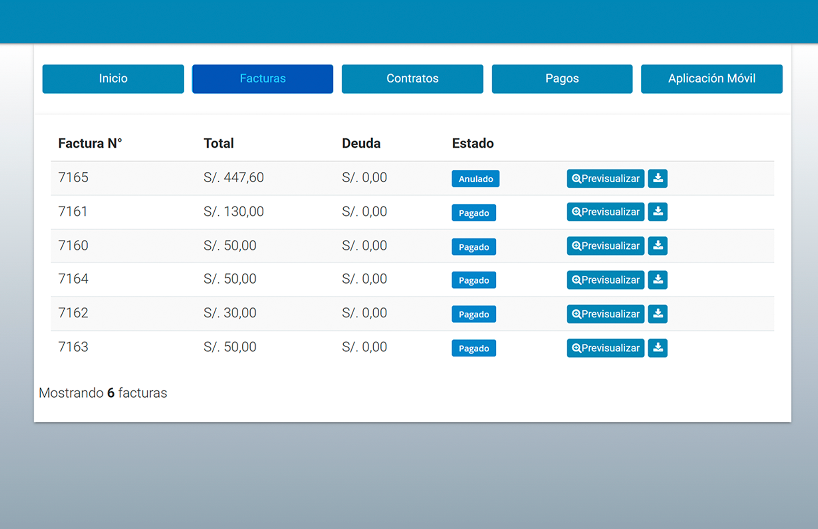The image size is (818, 529).
Task: Click Previsualizar for invoice 7161
Action: [606, 212]
